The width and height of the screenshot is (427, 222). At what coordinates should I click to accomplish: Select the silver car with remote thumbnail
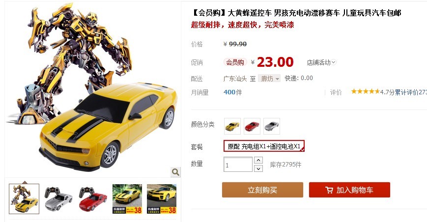[58, 199]
